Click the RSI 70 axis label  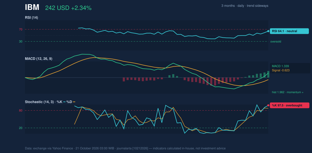[x=21, y=29]
